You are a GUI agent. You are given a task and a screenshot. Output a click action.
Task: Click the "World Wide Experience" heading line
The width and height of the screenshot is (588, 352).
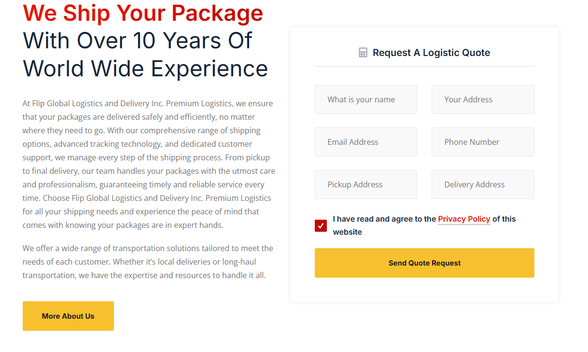pyautogui.click(x=145, y=68)
